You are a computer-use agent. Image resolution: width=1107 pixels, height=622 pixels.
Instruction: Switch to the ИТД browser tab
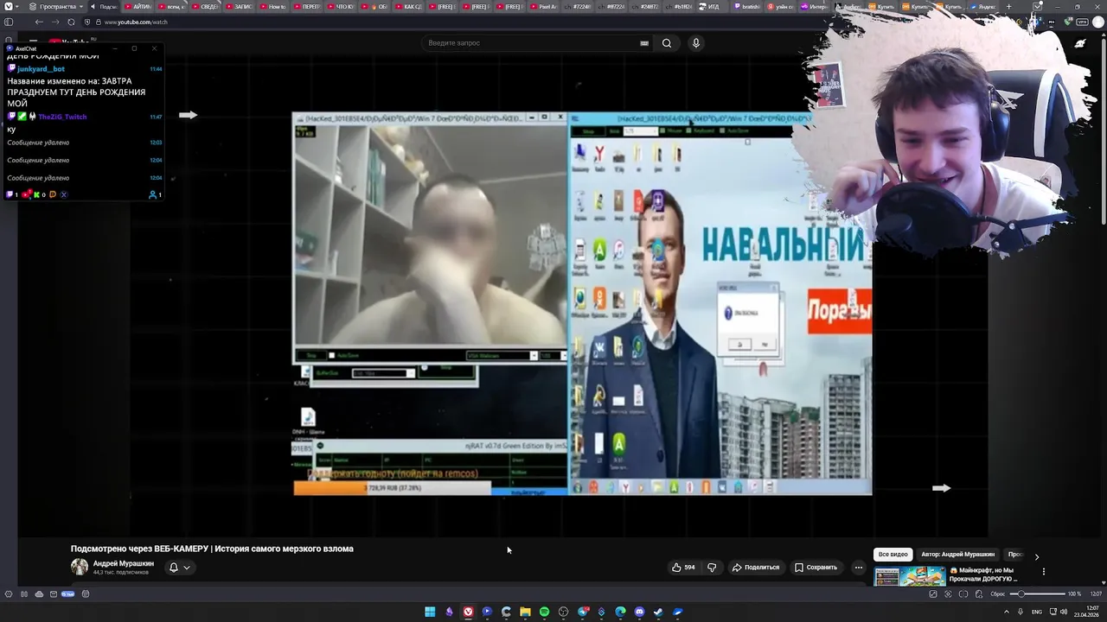[x=713, y=6]
